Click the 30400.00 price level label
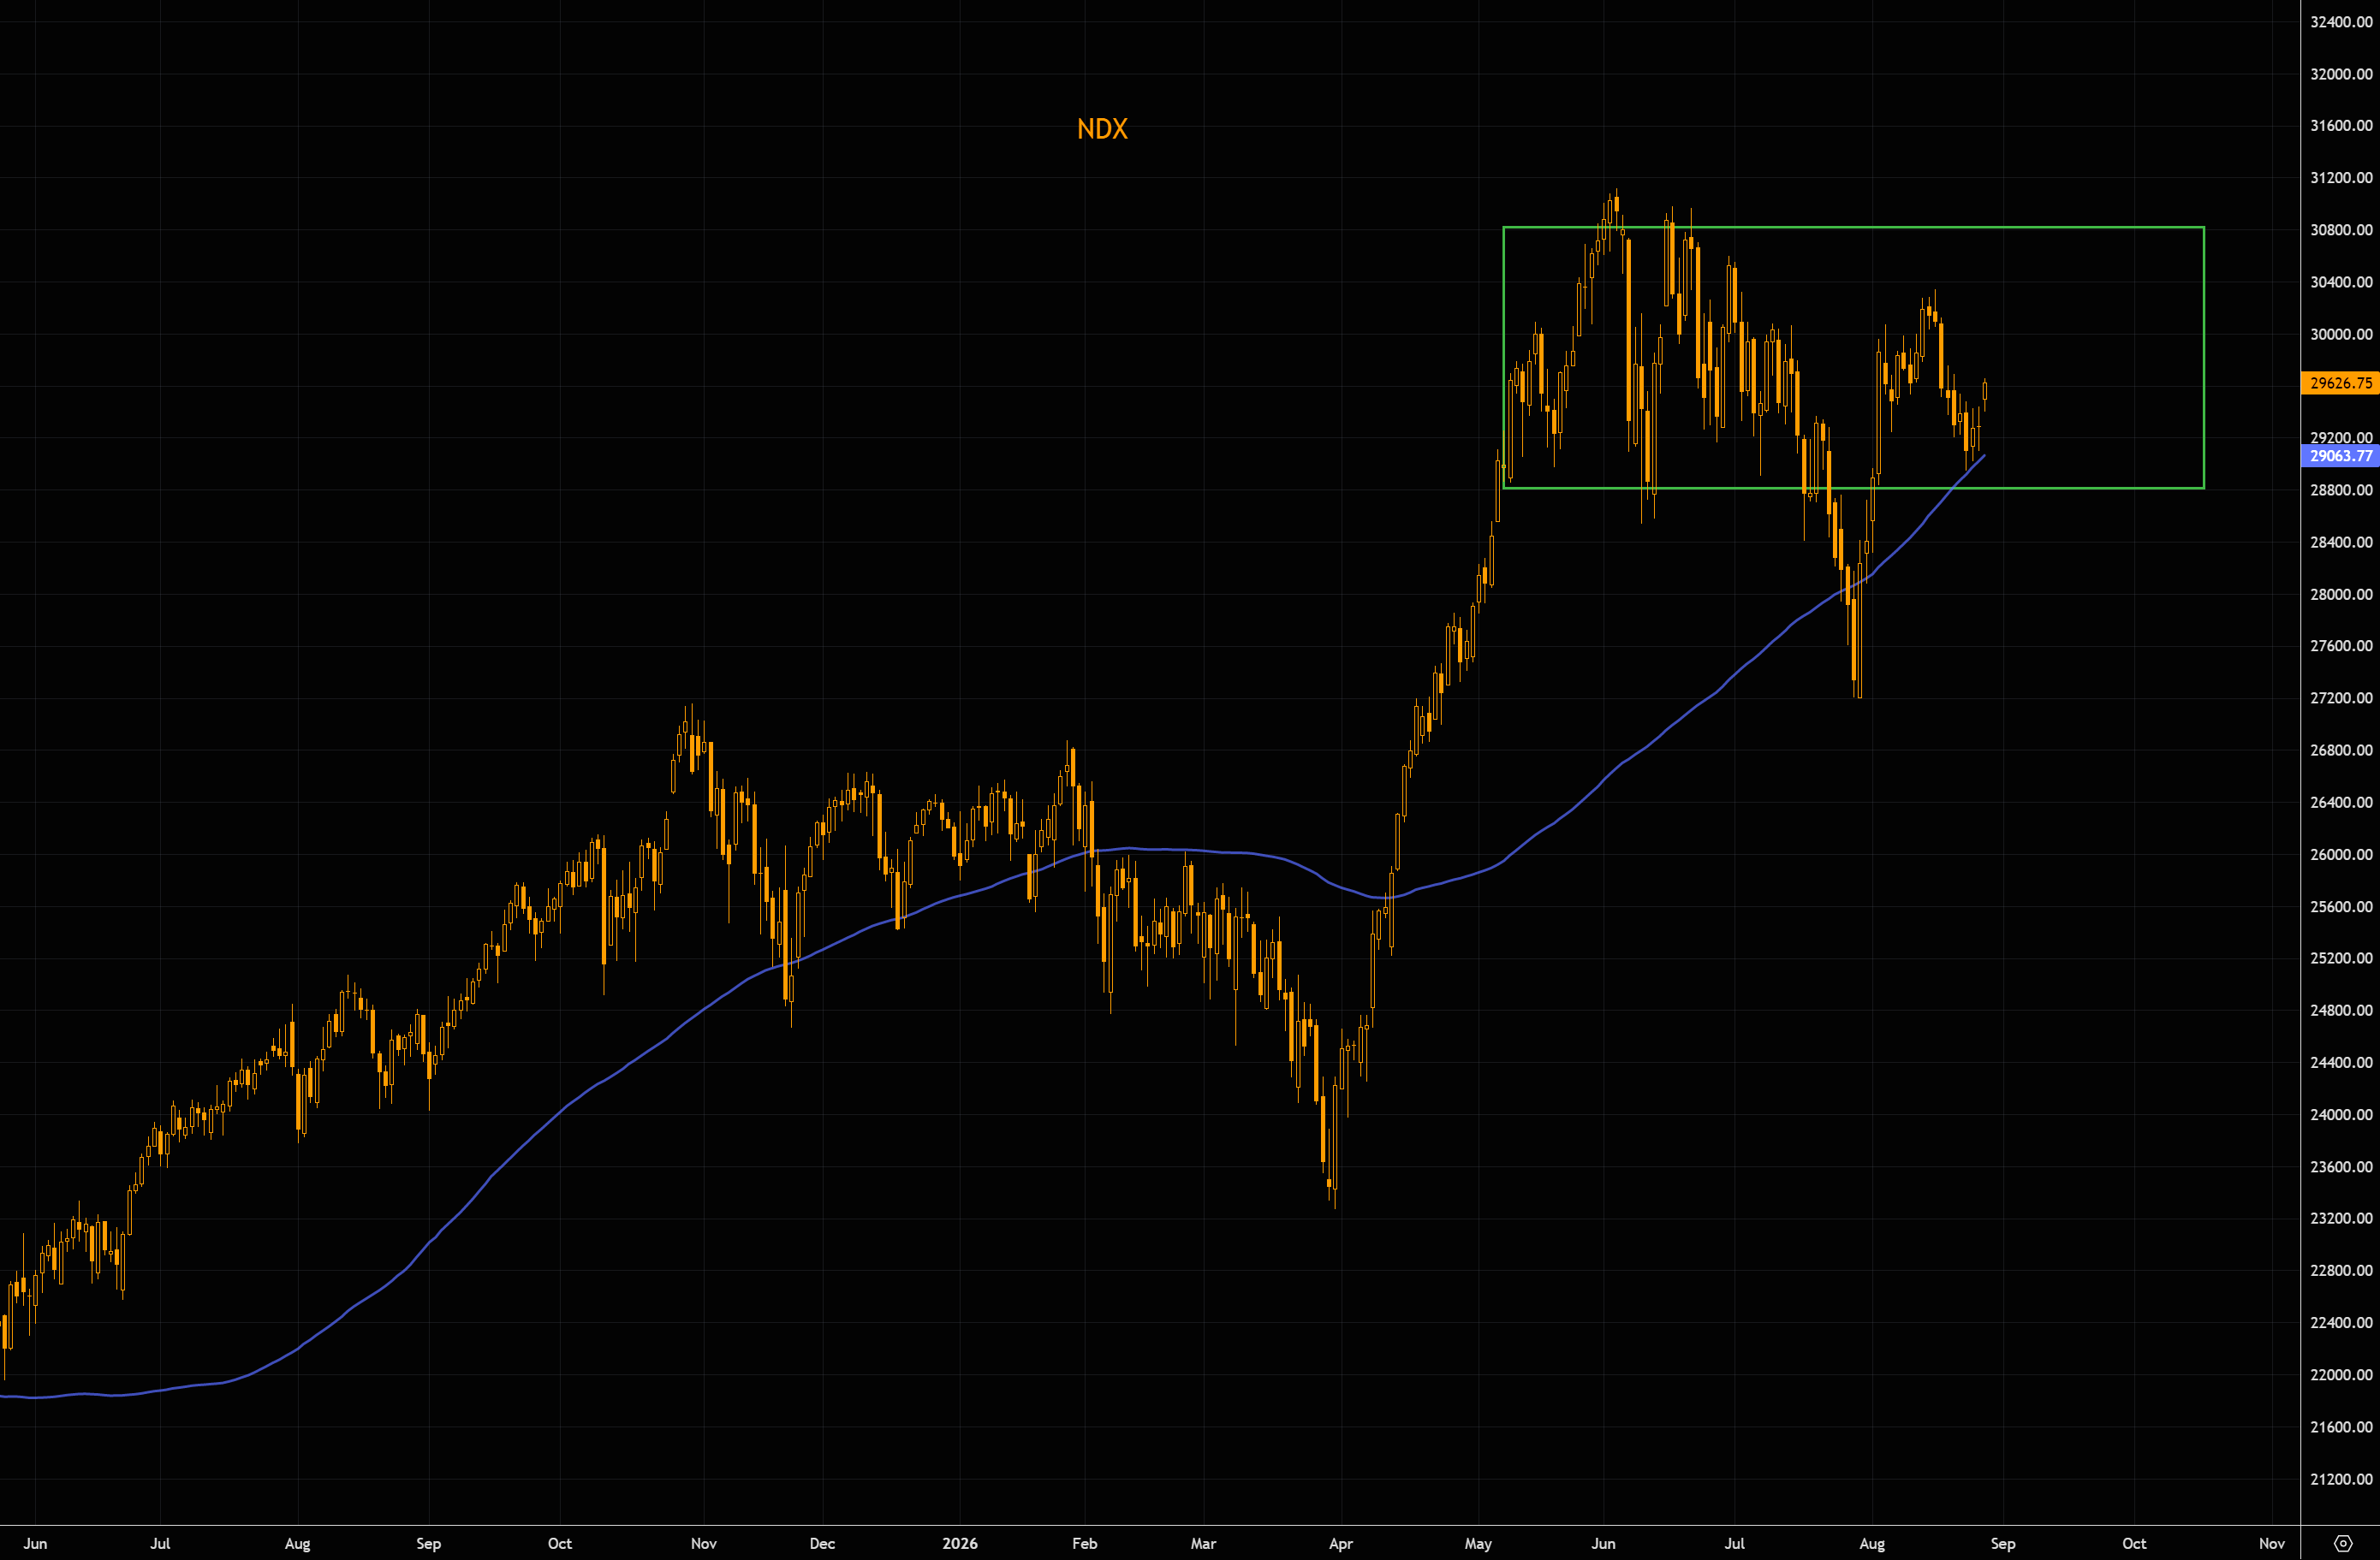The height and width of the screenshot is (1560, 2380). point(2341,282)
